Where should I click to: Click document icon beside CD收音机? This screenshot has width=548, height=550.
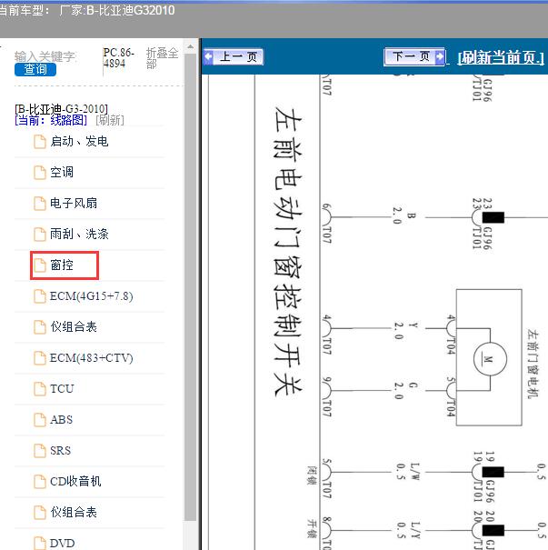tap(40, 482)
